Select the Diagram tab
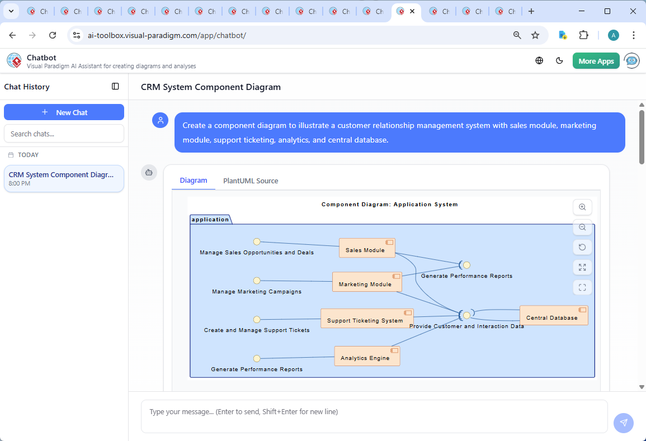This screenshot has width=646, height=441. tap(194, 181)
